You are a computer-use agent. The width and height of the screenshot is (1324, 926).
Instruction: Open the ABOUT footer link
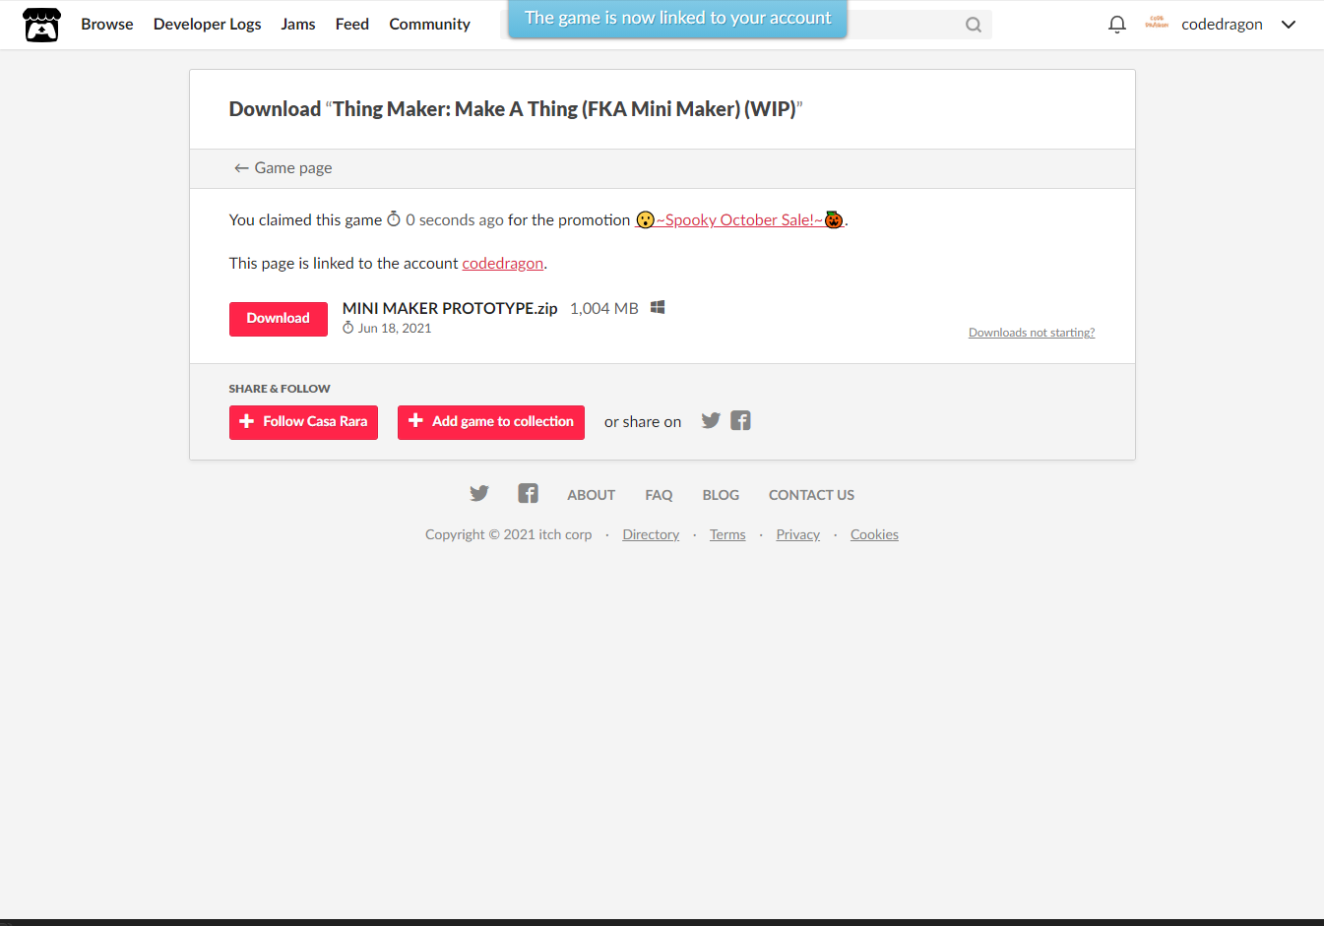coord(591,495)
